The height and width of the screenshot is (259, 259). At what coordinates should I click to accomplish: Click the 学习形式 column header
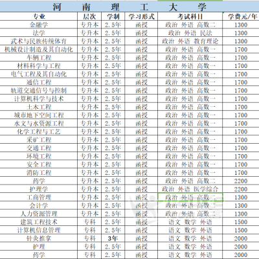[x=141, y=16]
